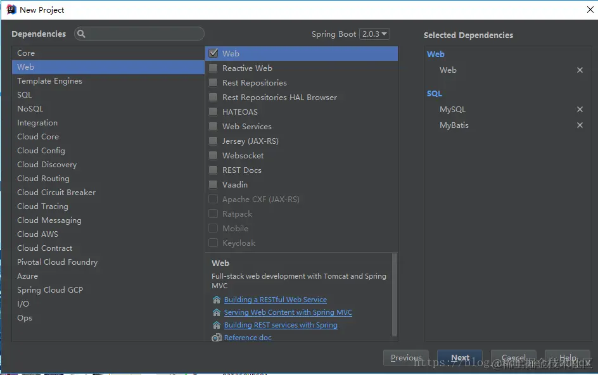The width and height of the screenshot is (598, 375).
Task: Select the Ops category
Action: pos(108,318)
